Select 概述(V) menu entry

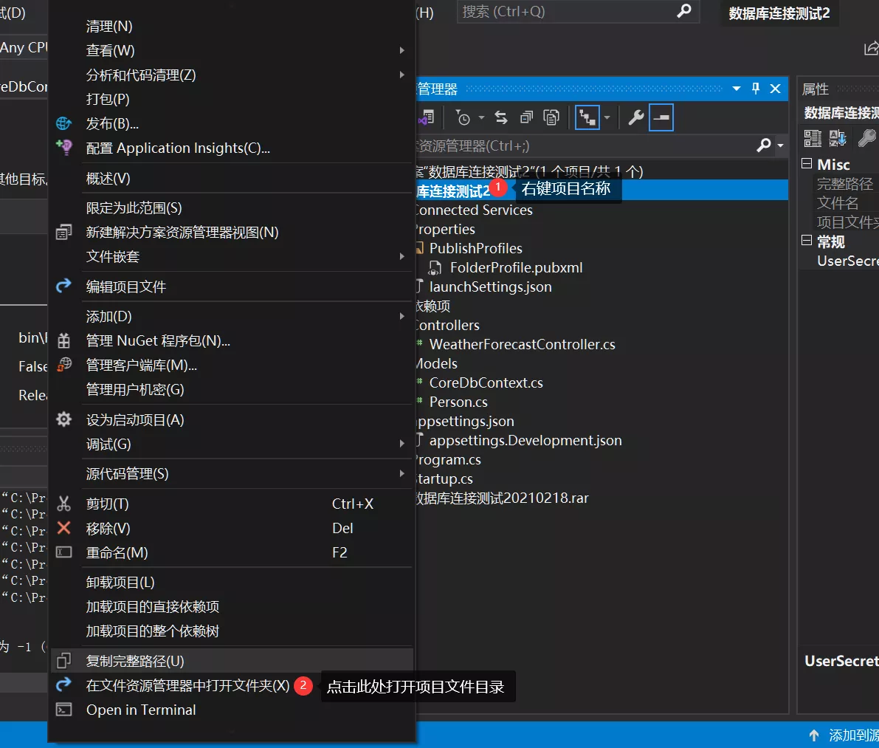tap(231, 178)
